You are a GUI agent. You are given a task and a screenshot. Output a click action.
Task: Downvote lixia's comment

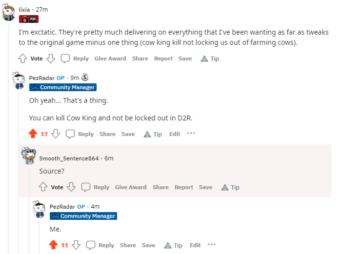coord(51,59)
